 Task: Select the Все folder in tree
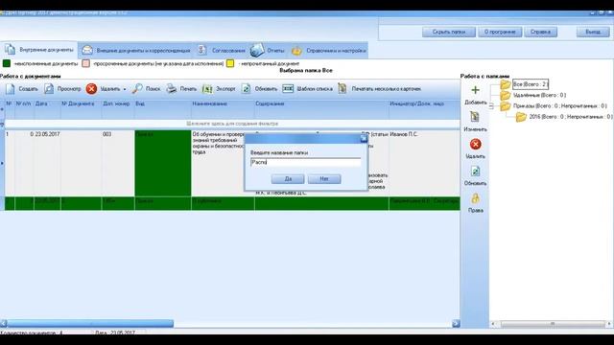tap(531, 84)
